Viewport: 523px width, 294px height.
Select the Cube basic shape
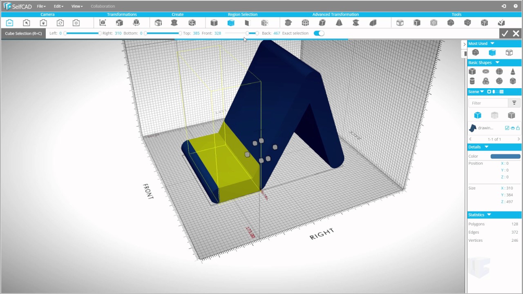tap(472, 71)
